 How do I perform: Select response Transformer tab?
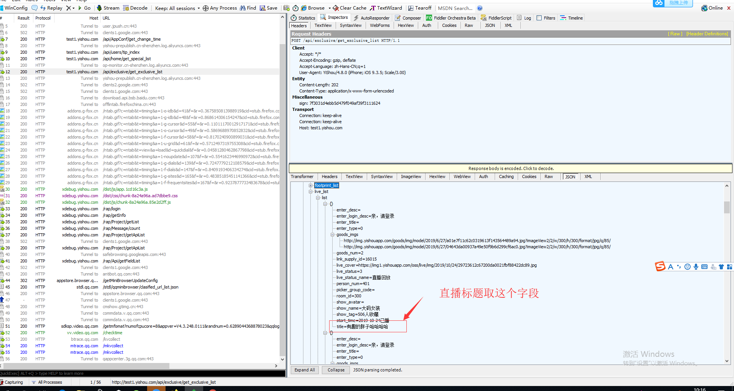tap(302, 177)
